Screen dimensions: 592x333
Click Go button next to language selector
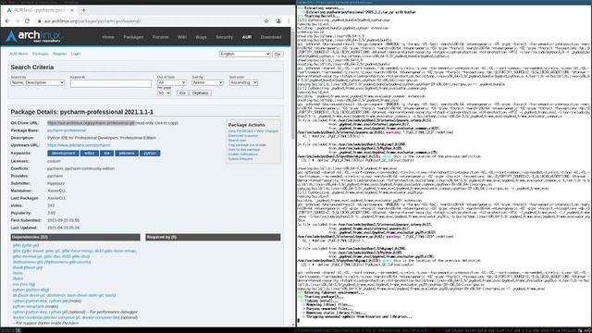click(x=277, y=54)
